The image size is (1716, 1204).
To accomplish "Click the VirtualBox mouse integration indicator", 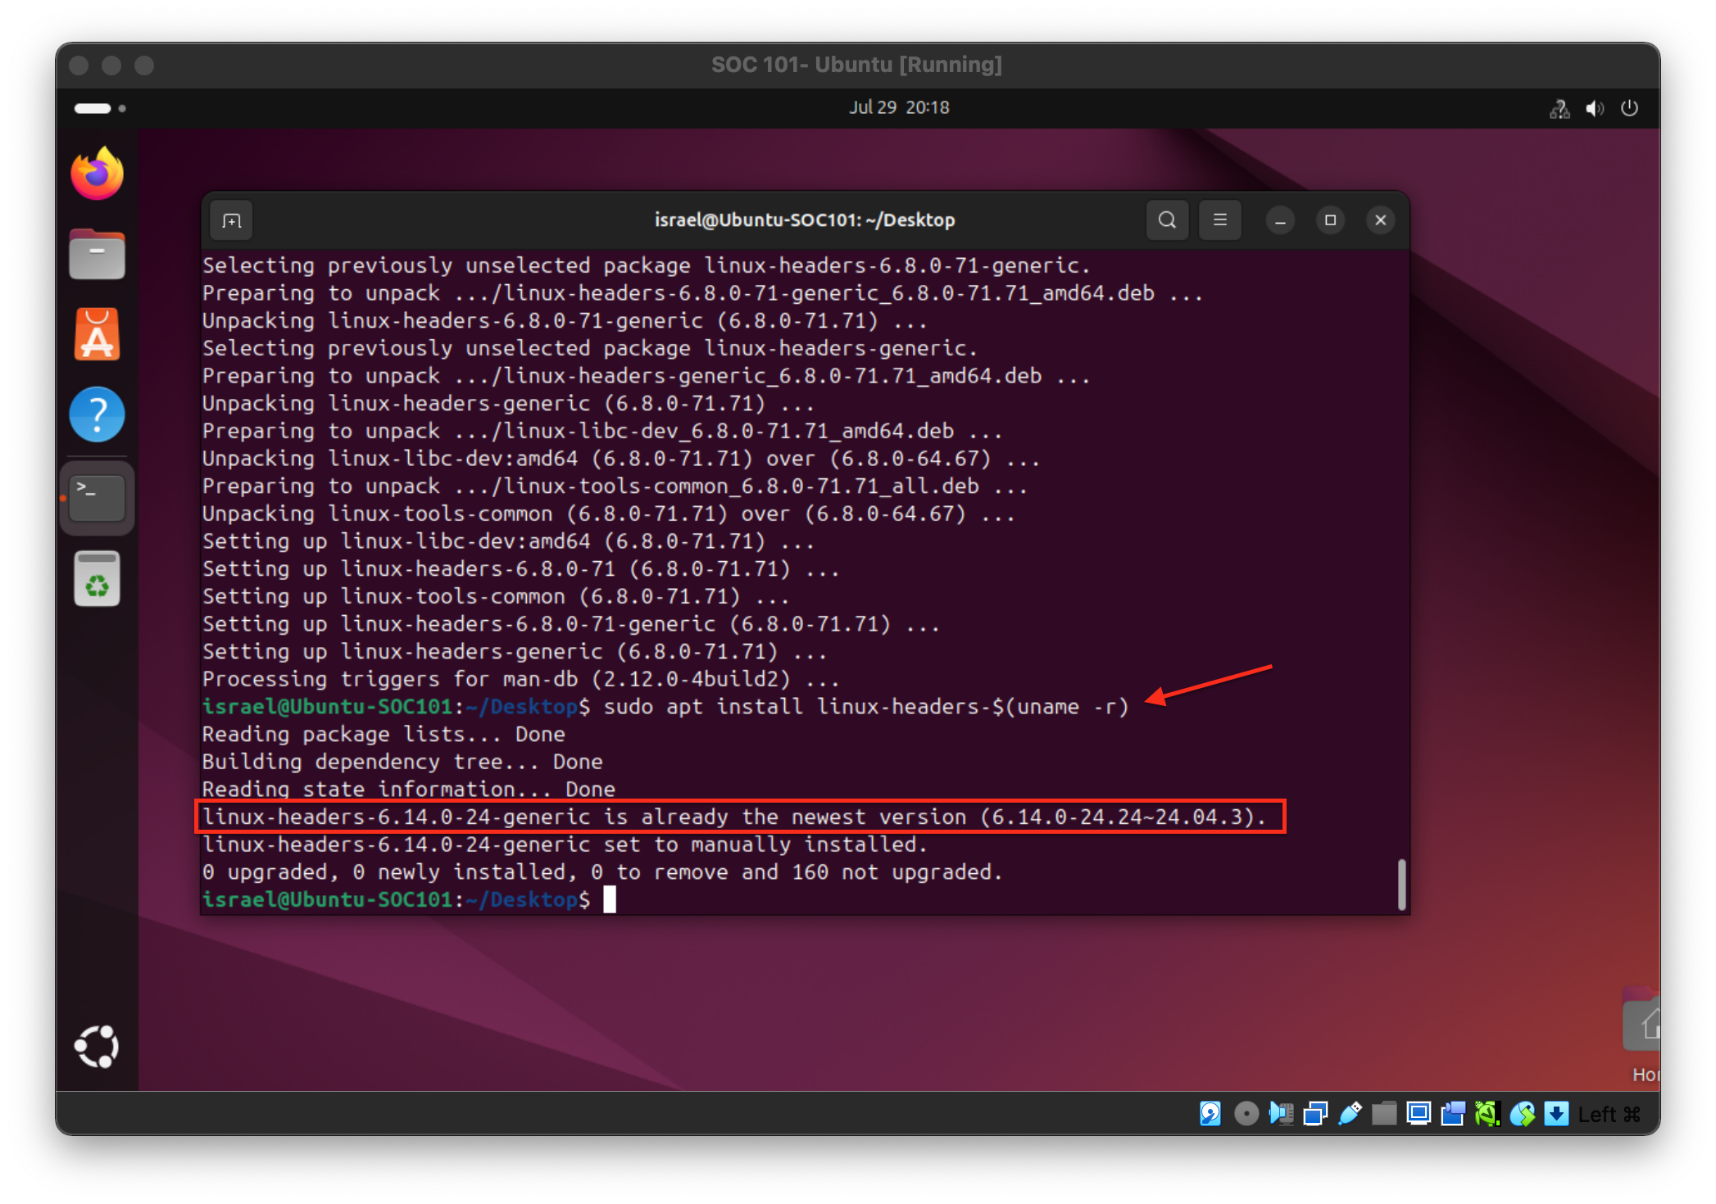I will click(1523, 1114).
